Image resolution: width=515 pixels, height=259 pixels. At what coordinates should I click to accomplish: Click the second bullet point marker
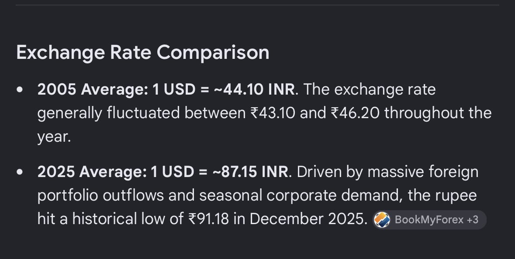(x=20, y=172)
